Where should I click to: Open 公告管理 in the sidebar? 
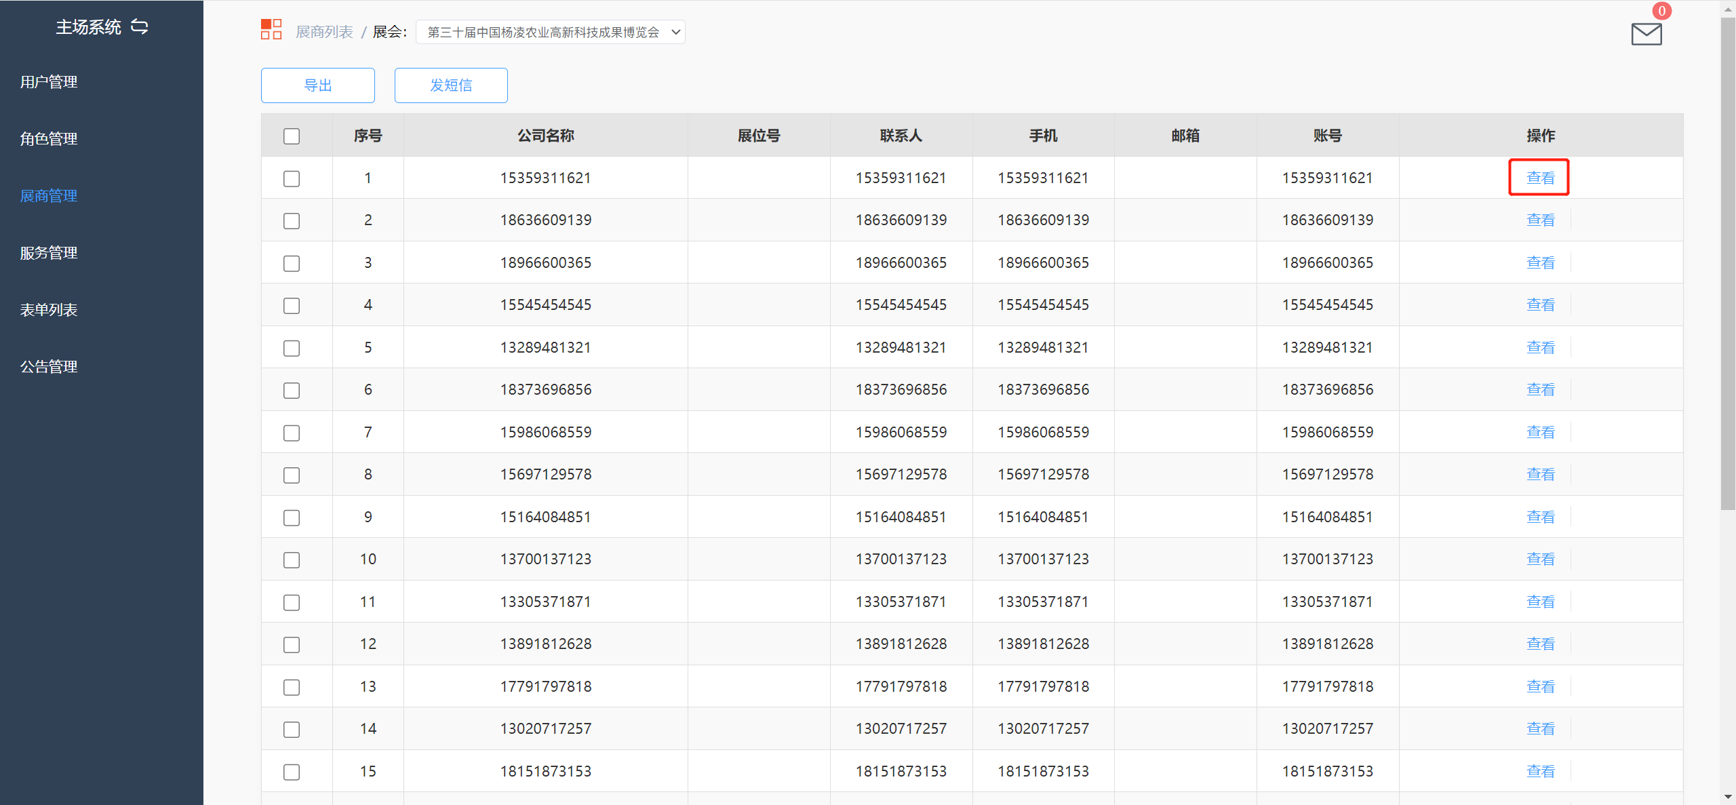49,367
